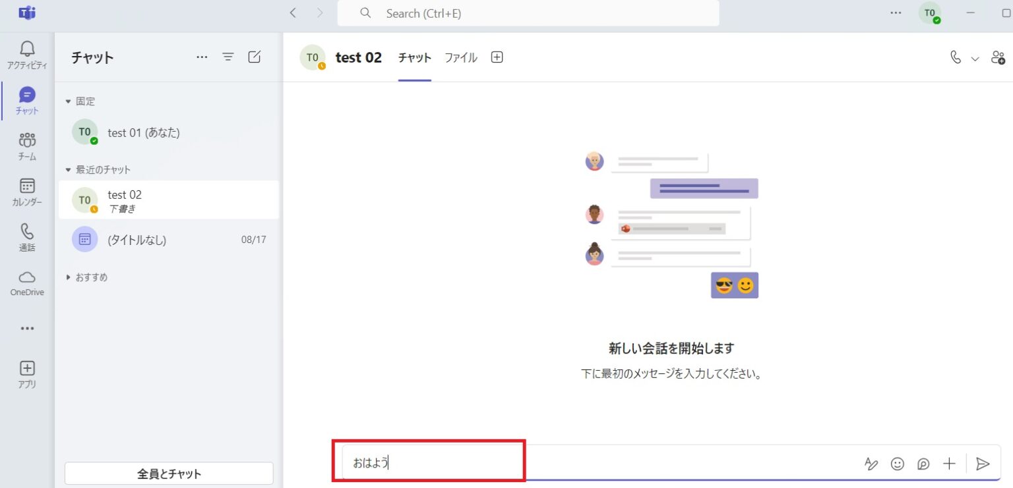Add people to the test 02 chat
The width and height of the screenshot is (1013, 488).
998,58
